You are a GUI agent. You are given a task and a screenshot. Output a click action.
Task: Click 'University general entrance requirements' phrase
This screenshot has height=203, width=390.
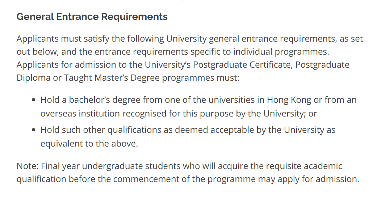pyautogui.click(x=250, y=39)
